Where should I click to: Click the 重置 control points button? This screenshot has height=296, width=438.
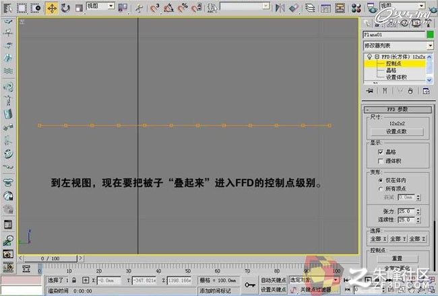pos(397,258)
